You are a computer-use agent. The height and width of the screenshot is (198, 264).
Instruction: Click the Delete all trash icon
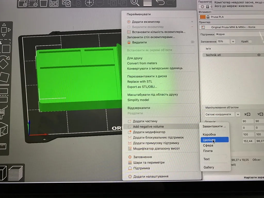click(x=43, y=3)
